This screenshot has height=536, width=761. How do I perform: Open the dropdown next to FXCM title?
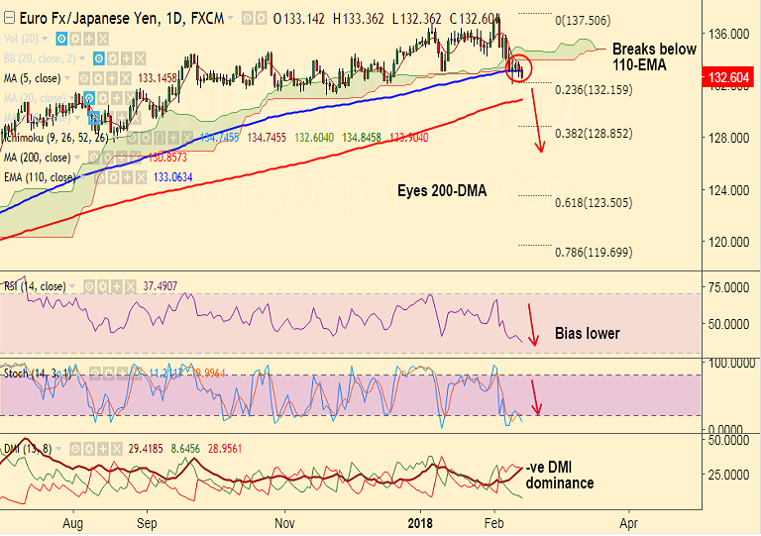point(231,19)
